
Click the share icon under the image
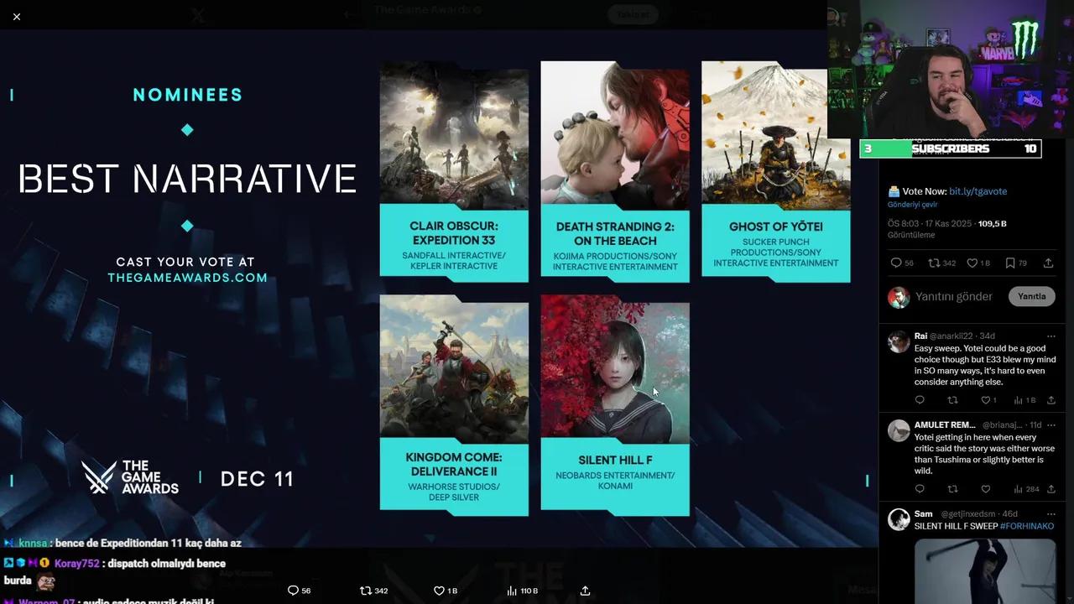585,591
